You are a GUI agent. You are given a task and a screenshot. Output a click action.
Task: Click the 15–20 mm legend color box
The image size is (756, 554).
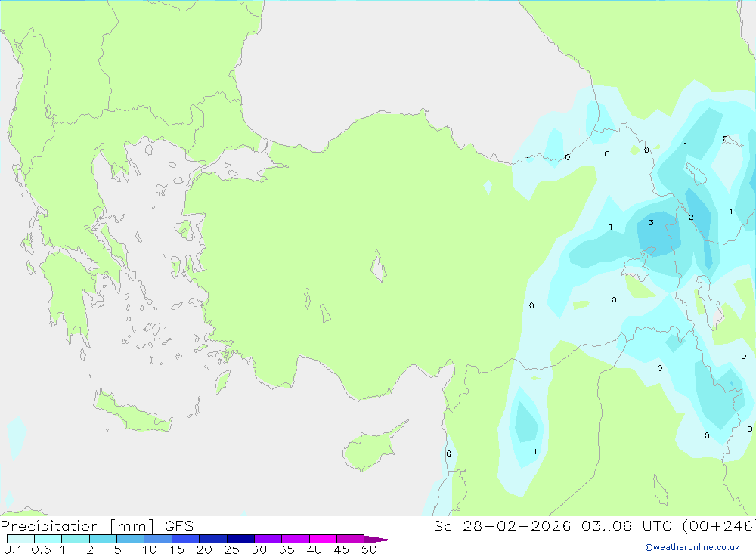(186, 539)
